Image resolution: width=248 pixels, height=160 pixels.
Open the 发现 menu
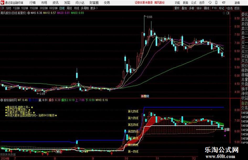pyautogui.click(x=67, y=3)
